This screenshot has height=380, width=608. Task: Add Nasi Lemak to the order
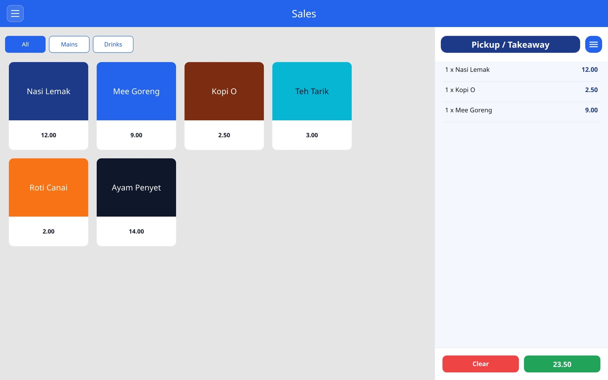(48, 106)
